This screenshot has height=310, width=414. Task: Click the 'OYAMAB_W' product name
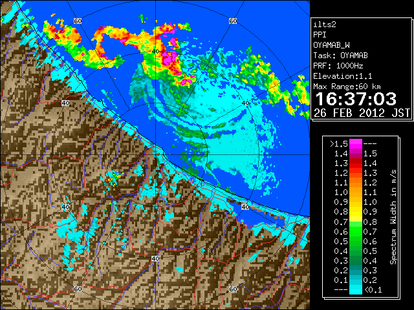332,45
